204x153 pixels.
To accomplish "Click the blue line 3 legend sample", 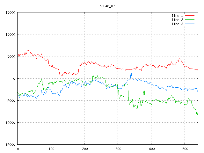I will [190, 24].
